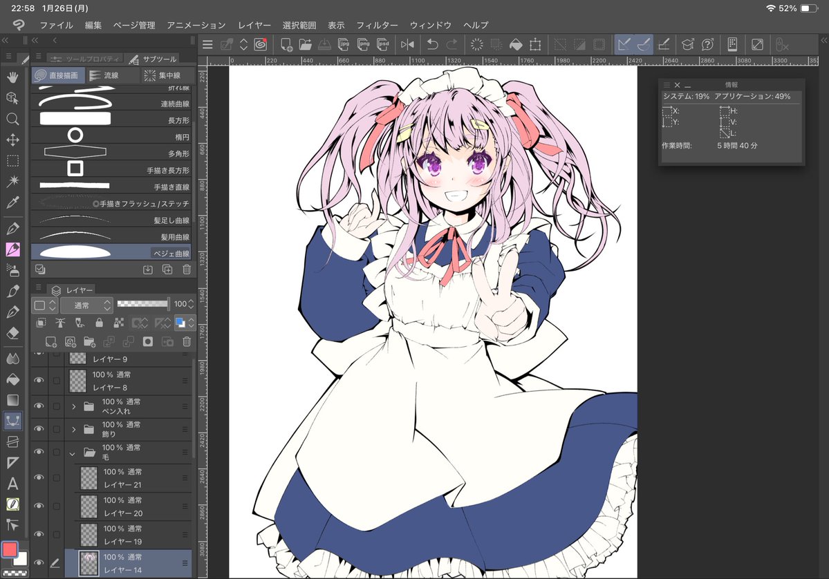Toggle Snap to ruler command bar button
The width and height of the screenshot is (829, 579).
coord(624,44)
